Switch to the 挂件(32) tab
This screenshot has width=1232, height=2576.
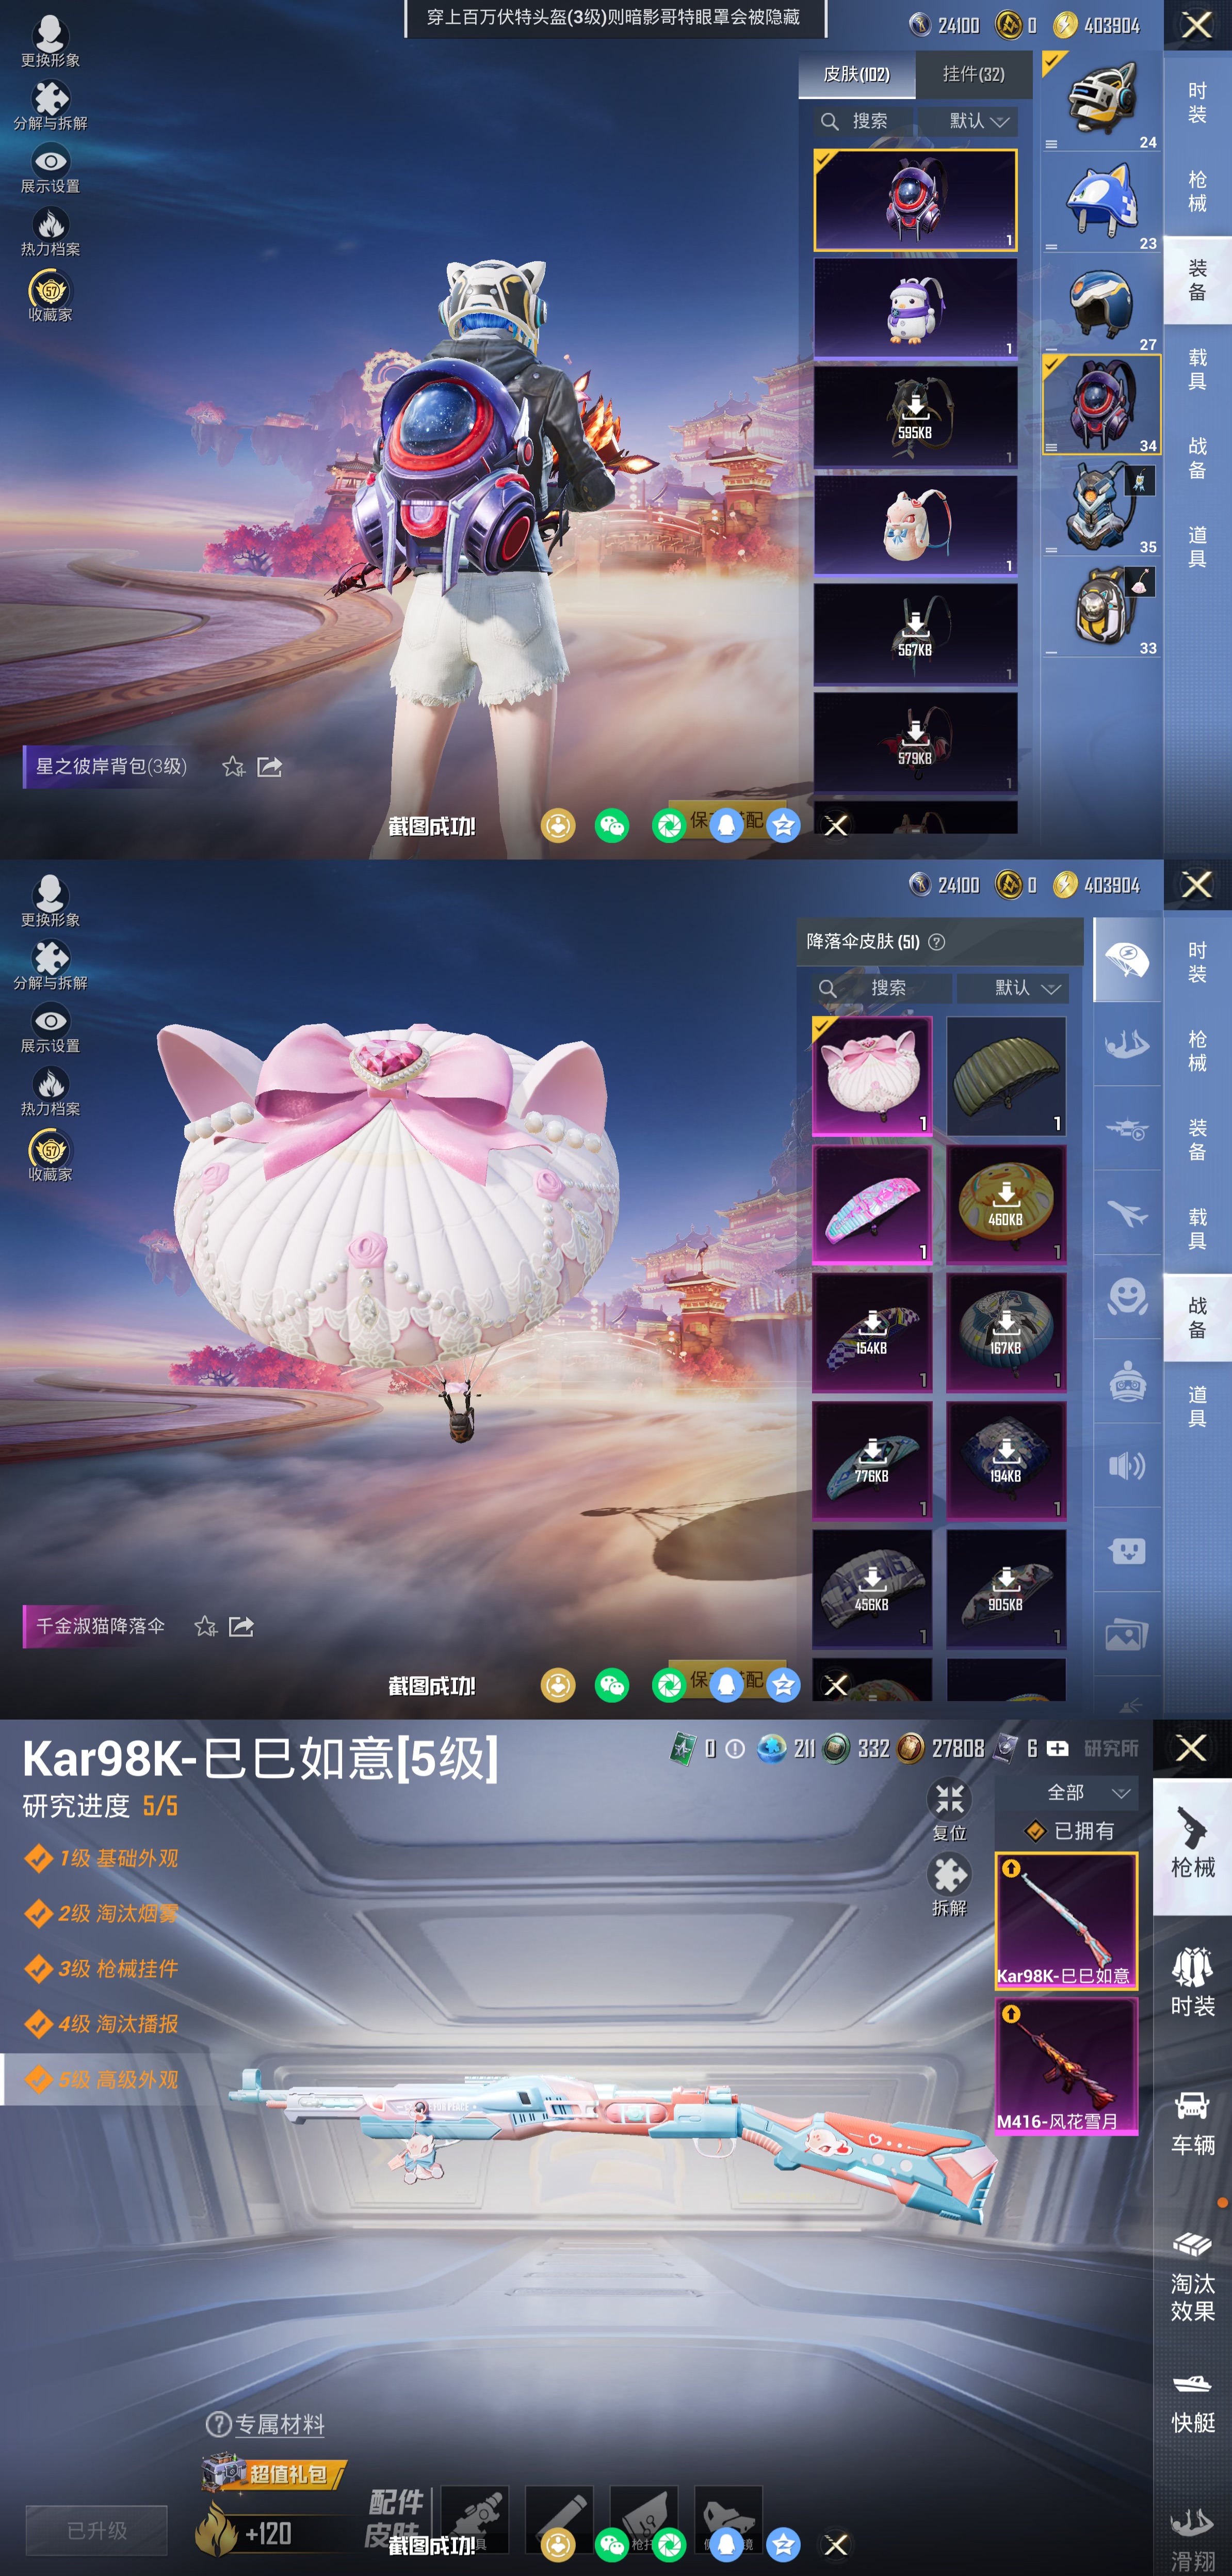[973, 74]
